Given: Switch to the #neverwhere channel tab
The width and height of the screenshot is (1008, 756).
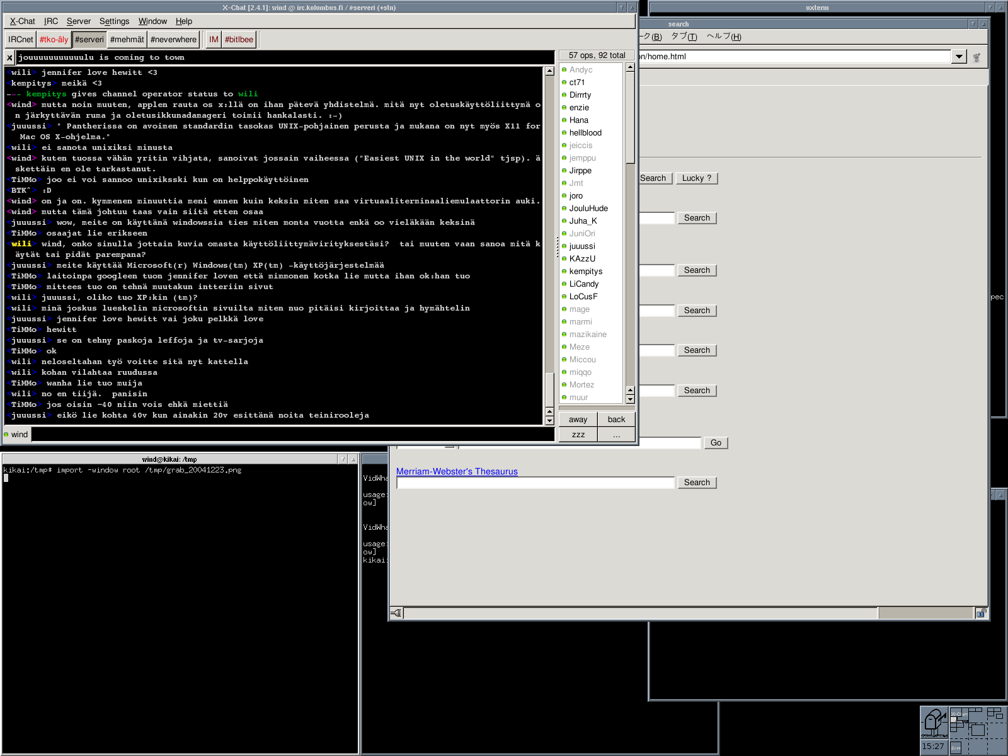Looking at the screenshot, I should 173,40.
